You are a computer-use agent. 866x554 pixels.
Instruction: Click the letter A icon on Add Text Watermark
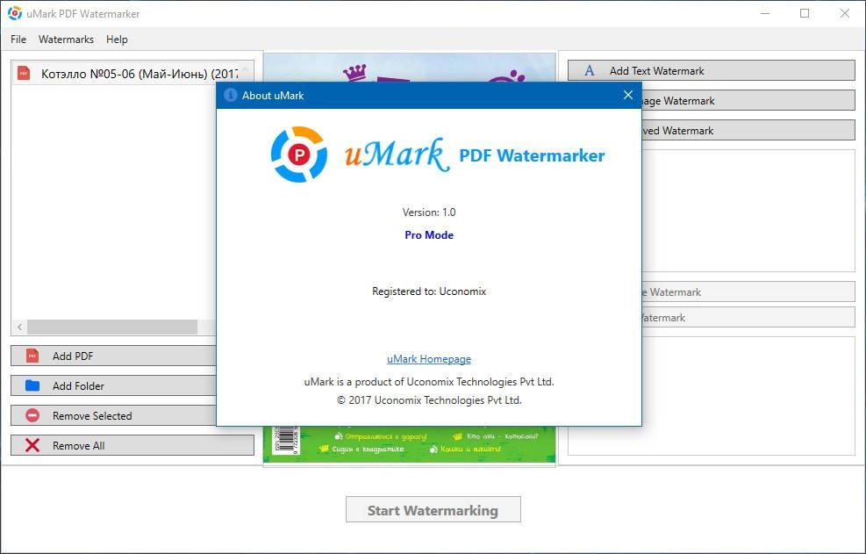590,71
